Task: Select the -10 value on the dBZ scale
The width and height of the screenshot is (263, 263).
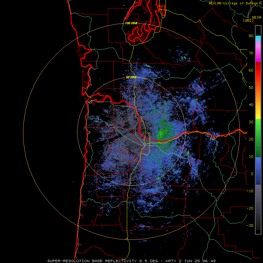Action: tap(250, 191)
